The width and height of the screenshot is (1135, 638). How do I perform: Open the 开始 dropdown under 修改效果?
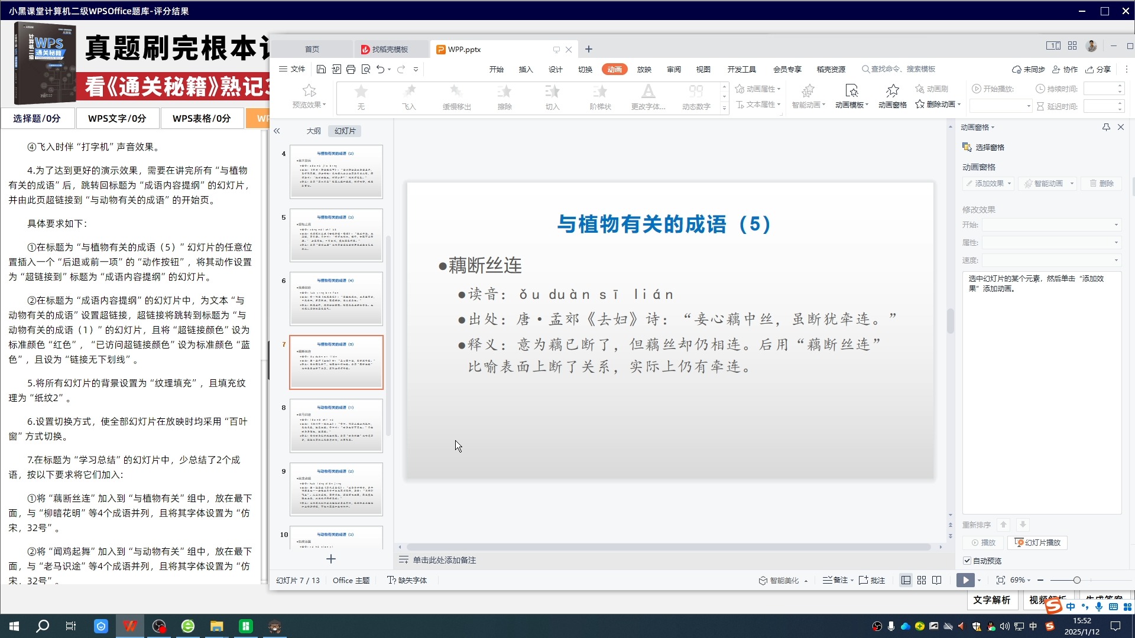tap(1116, 225)
